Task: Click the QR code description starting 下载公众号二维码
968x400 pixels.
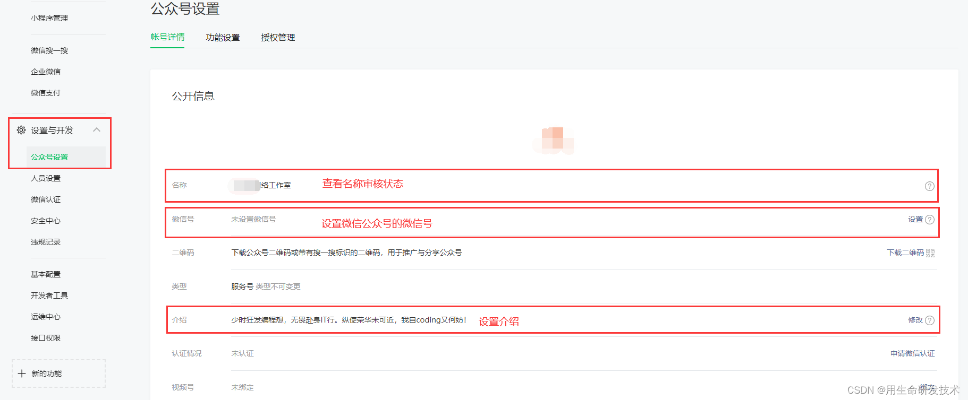Action: point(346,253)
